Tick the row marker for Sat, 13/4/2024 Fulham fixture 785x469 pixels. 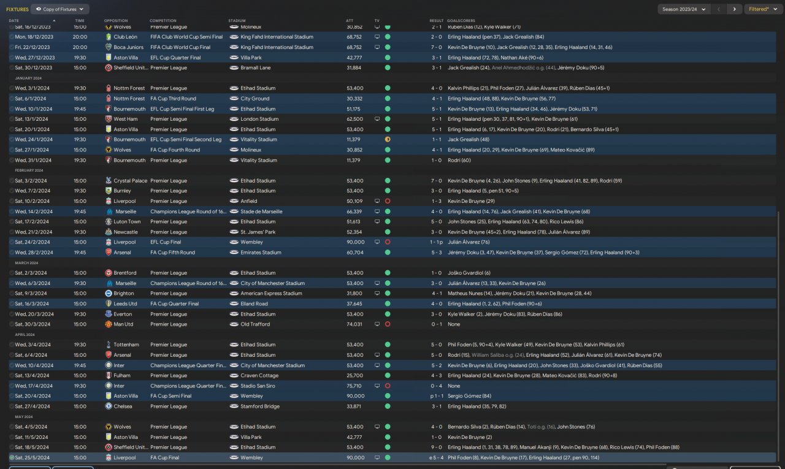point(12,376)
